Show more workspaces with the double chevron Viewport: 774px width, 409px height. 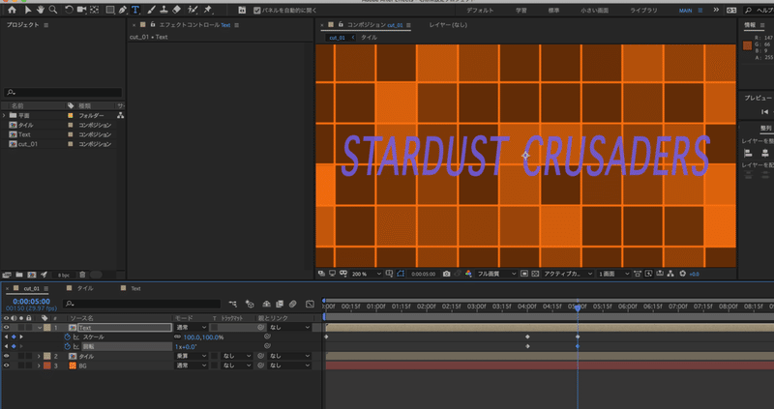[716, 10]
